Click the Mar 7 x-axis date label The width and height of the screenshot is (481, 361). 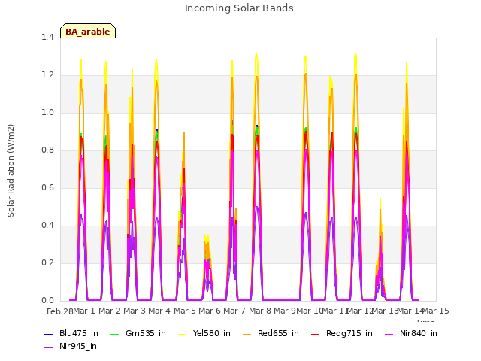[234, 311]
